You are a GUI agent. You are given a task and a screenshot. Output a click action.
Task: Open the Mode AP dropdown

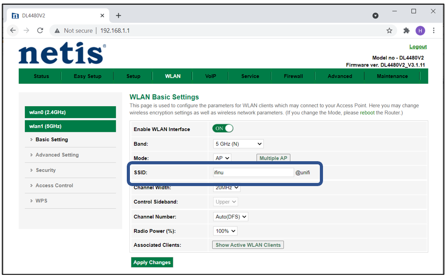coord(222,158)
